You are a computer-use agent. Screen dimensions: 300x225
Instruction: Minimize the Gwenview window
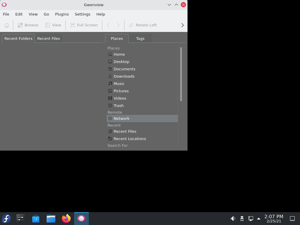click(169, 5)
